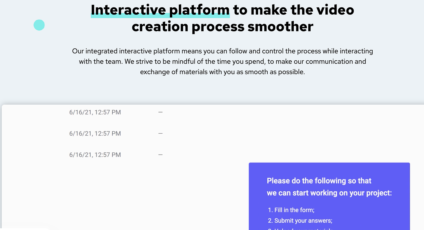Click 'exchange of materials' paragraph line

pos(222,72)
